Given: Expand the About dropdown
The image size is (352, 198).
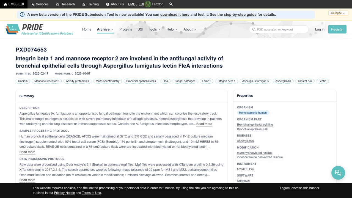Looking at the screenshot, I should pos(190,29).
